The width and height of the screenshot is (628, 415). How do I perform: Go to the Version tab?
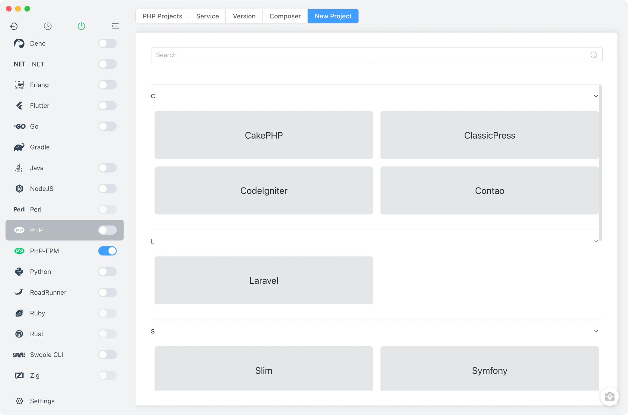click(x=244, y=16)
